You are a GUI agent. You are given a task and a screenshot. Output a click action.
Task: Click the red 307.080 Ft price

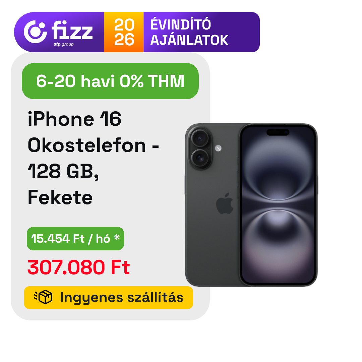coord(79,267)
